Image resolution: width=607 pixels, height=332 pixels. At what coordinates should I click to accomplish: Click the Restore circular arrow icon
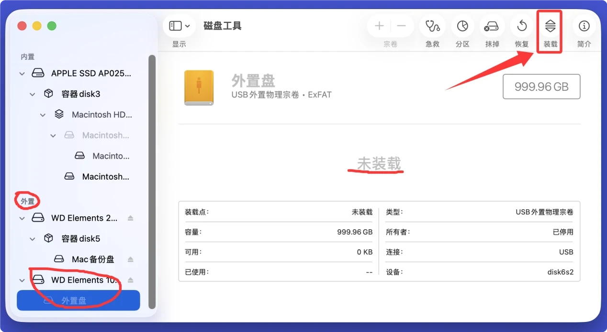(522, 26)
